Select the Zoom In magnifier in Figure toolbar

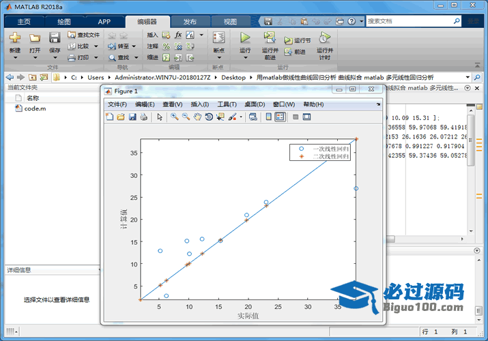coord(175,117)
